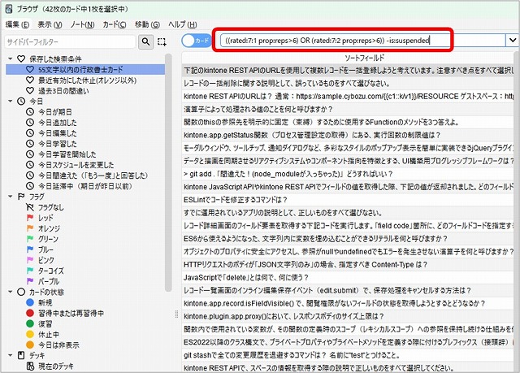Collapse the フラグ section
Viewport: 520px width, 373px height.
coord(11,197)
